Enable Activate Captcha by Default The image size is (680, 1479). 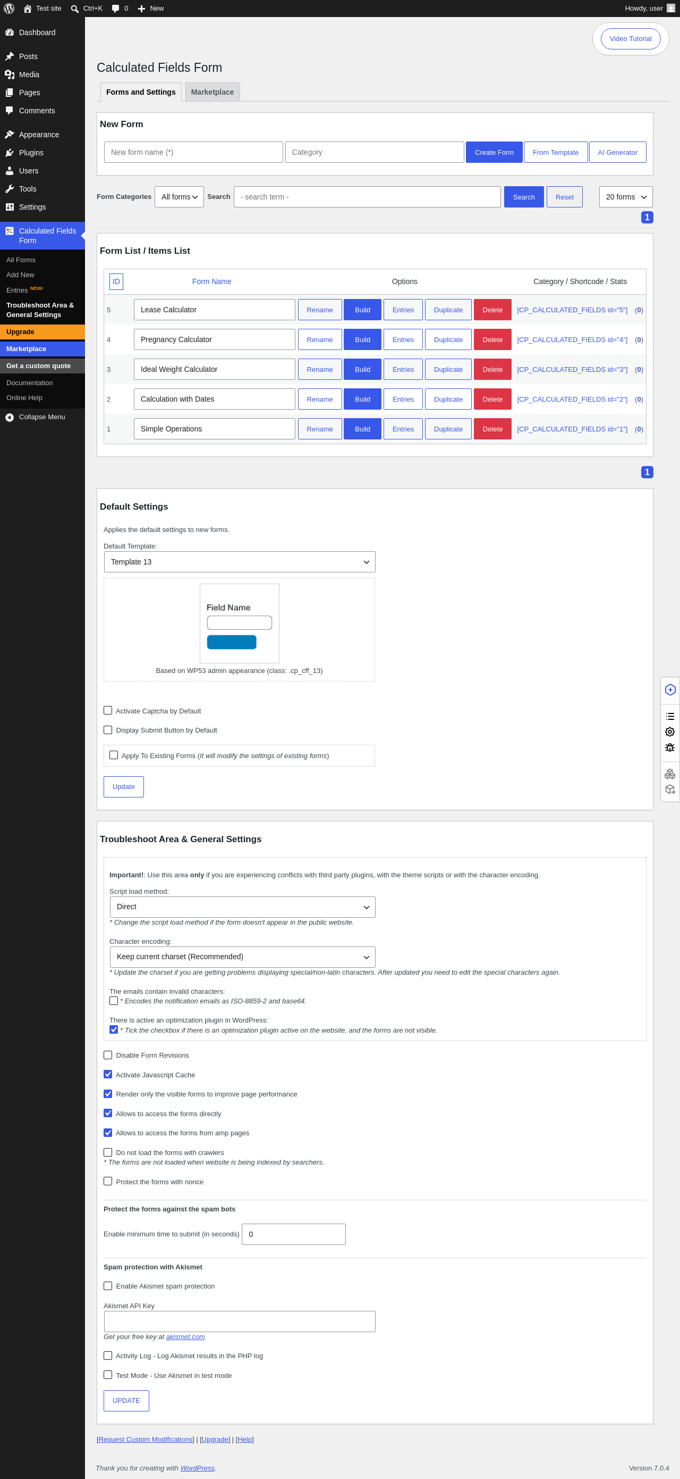108,711
